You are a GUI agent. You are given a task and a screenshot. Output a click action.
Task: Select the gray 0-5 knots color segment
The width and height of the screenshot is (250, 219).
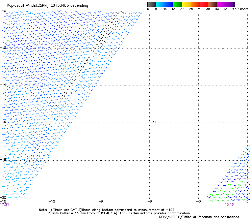(151, 4)
